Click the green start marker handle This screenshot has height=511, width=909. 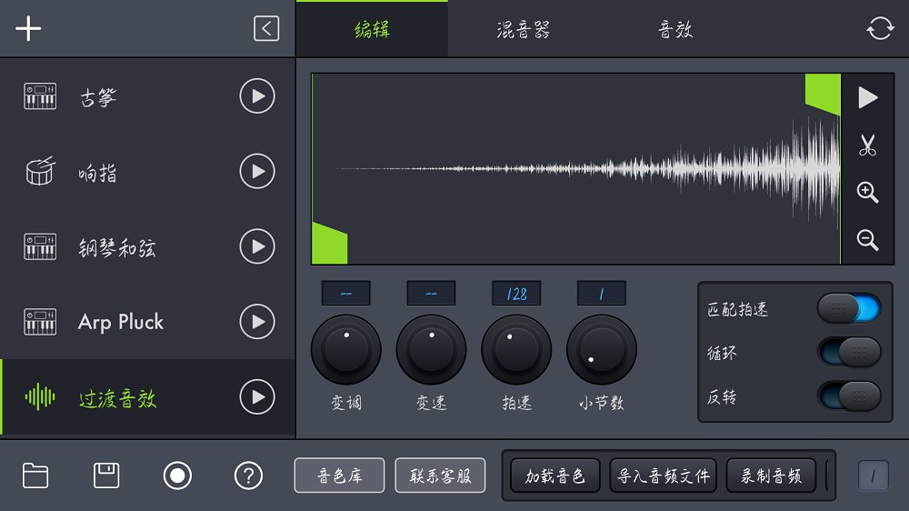point(330,243)
